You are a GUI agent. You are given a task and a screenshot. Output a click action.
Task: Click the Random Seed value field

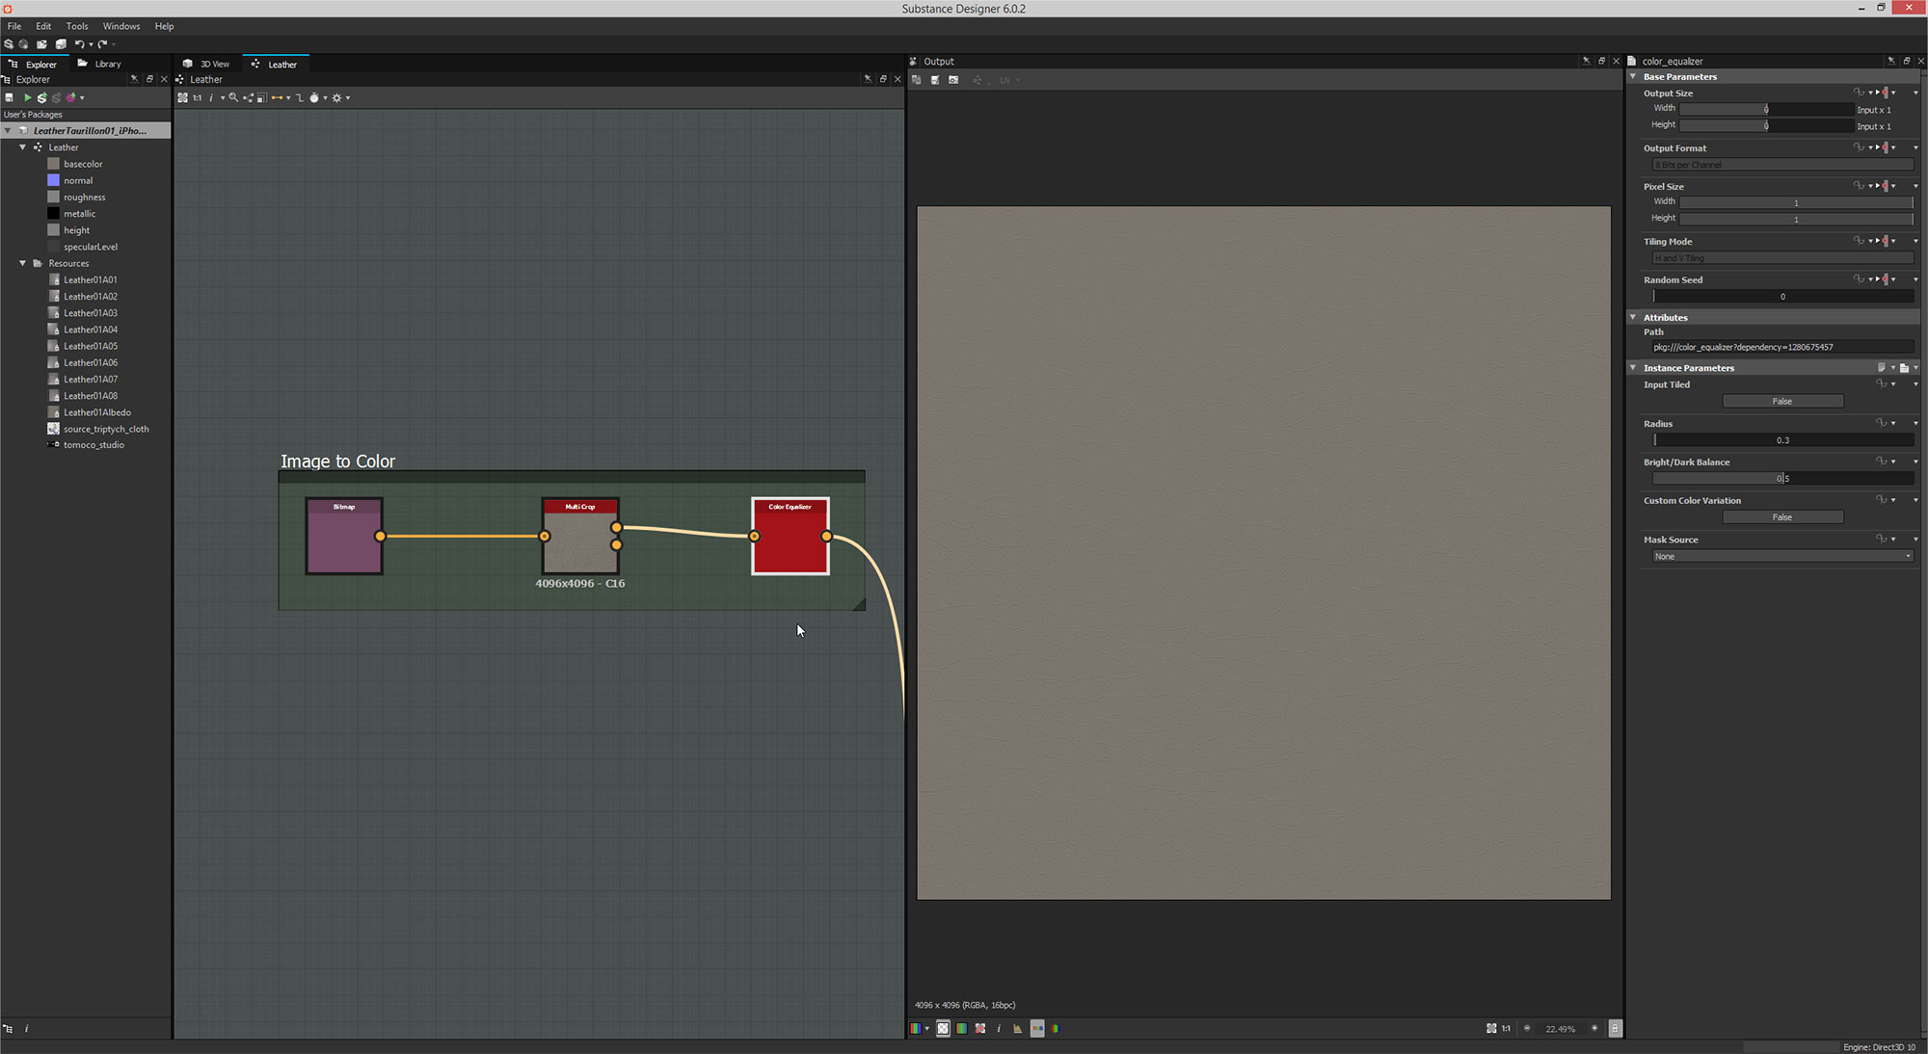(x=1781, y=297)
